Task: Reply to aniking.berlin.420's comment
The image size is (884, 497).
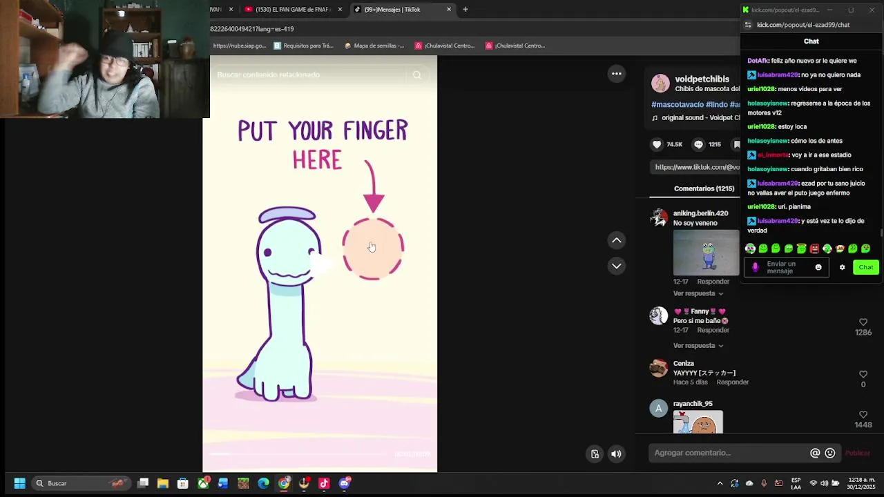Action: tap(713, 282)
